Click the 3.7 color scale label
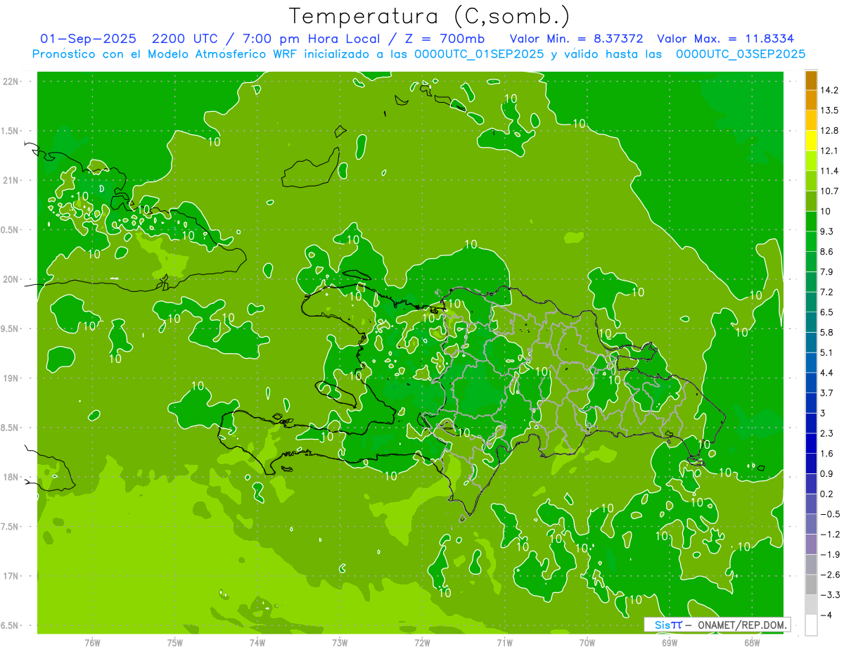The height and width of the screenshot is (652, 844). (827, 392)
